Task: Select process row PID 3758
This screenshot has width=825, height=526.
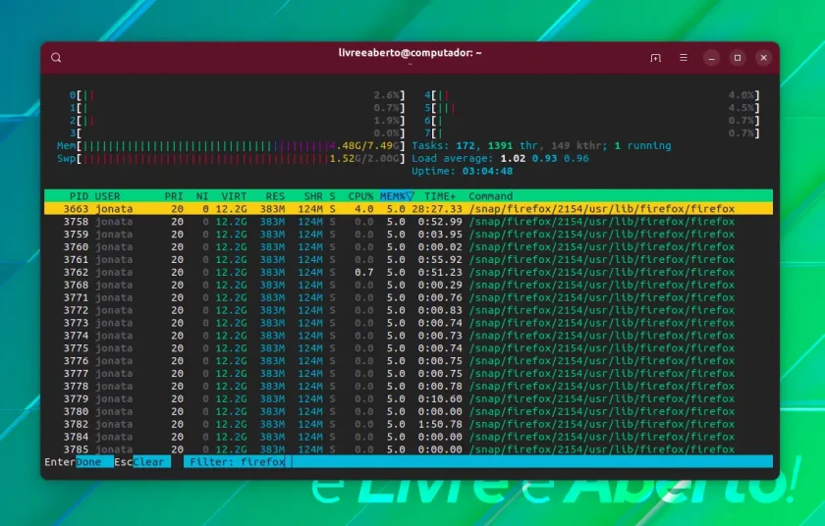Action: pyautogui.click(x=409, y=221)
